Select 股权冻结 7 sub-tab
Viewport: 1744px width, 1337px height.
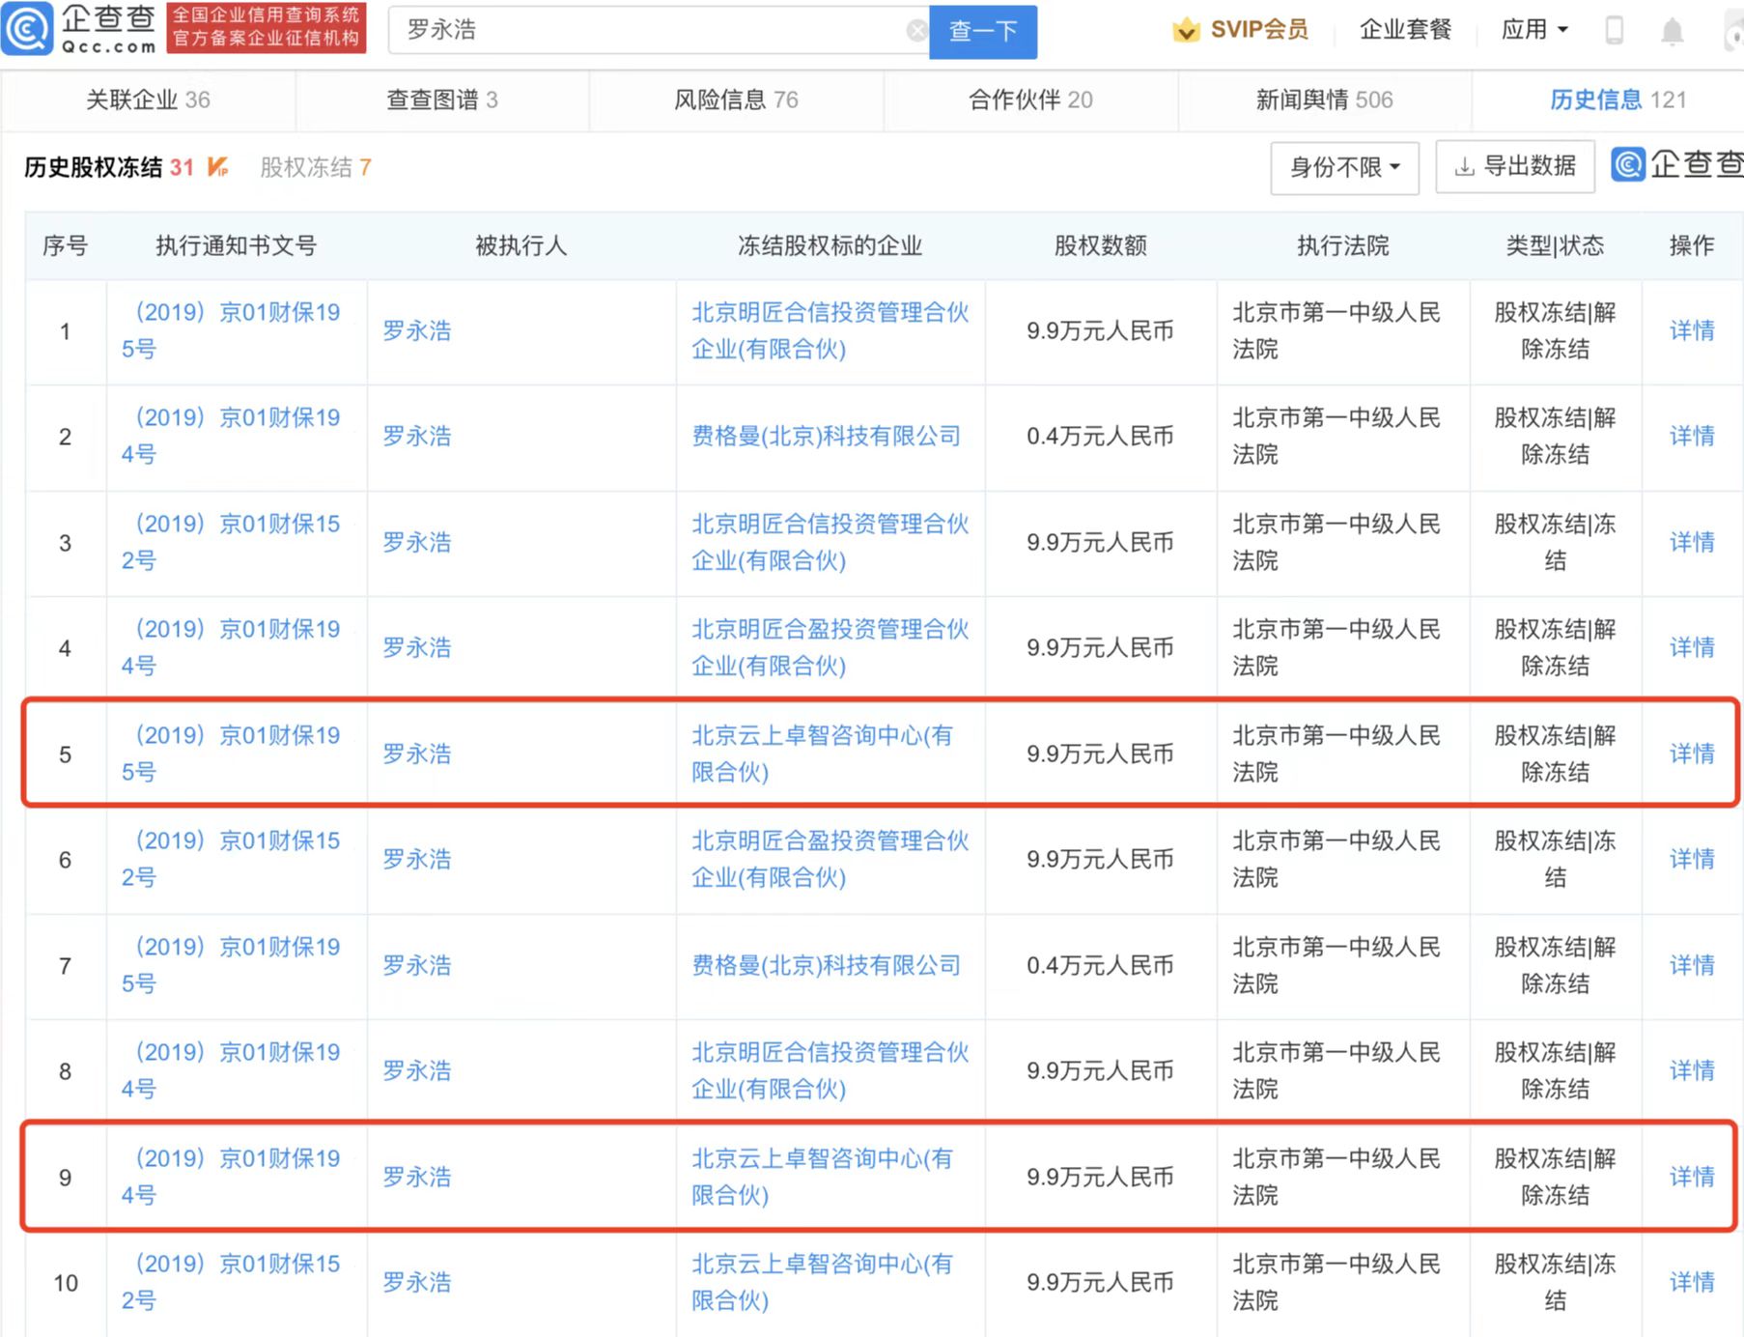(x=315, y=167)
